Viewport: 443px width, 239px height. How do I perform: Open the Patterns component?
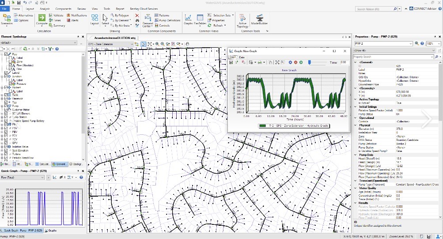point(162,15)
